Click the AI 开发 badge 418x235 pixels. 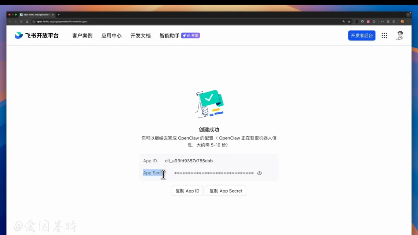190,36
